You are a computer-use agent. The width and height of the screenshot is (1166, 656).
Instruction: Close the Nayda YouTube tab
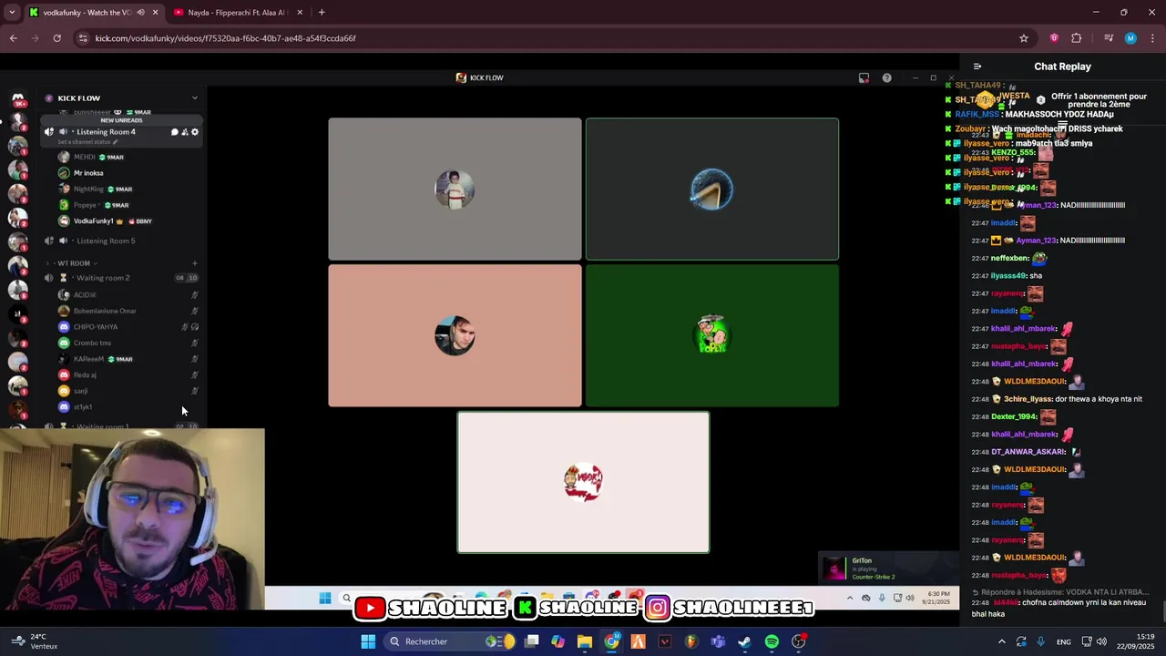click(300, 13)
